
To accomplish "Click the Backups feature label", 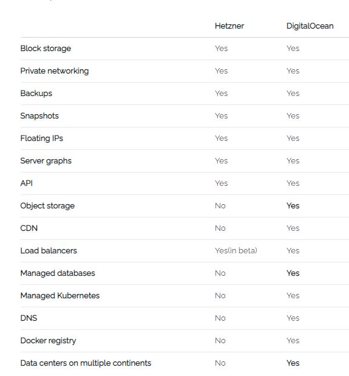I will 36,94.
